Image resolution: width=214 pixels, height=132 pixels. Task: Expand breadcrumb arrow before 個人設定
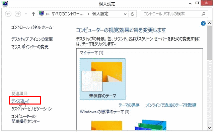(88, 14)
